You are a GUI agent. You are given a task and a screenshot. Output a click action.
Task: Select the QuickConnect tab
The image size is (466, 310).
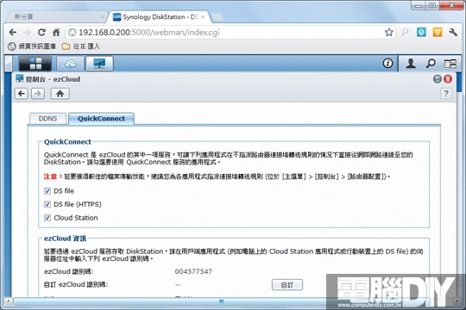[x=101, y=119]
